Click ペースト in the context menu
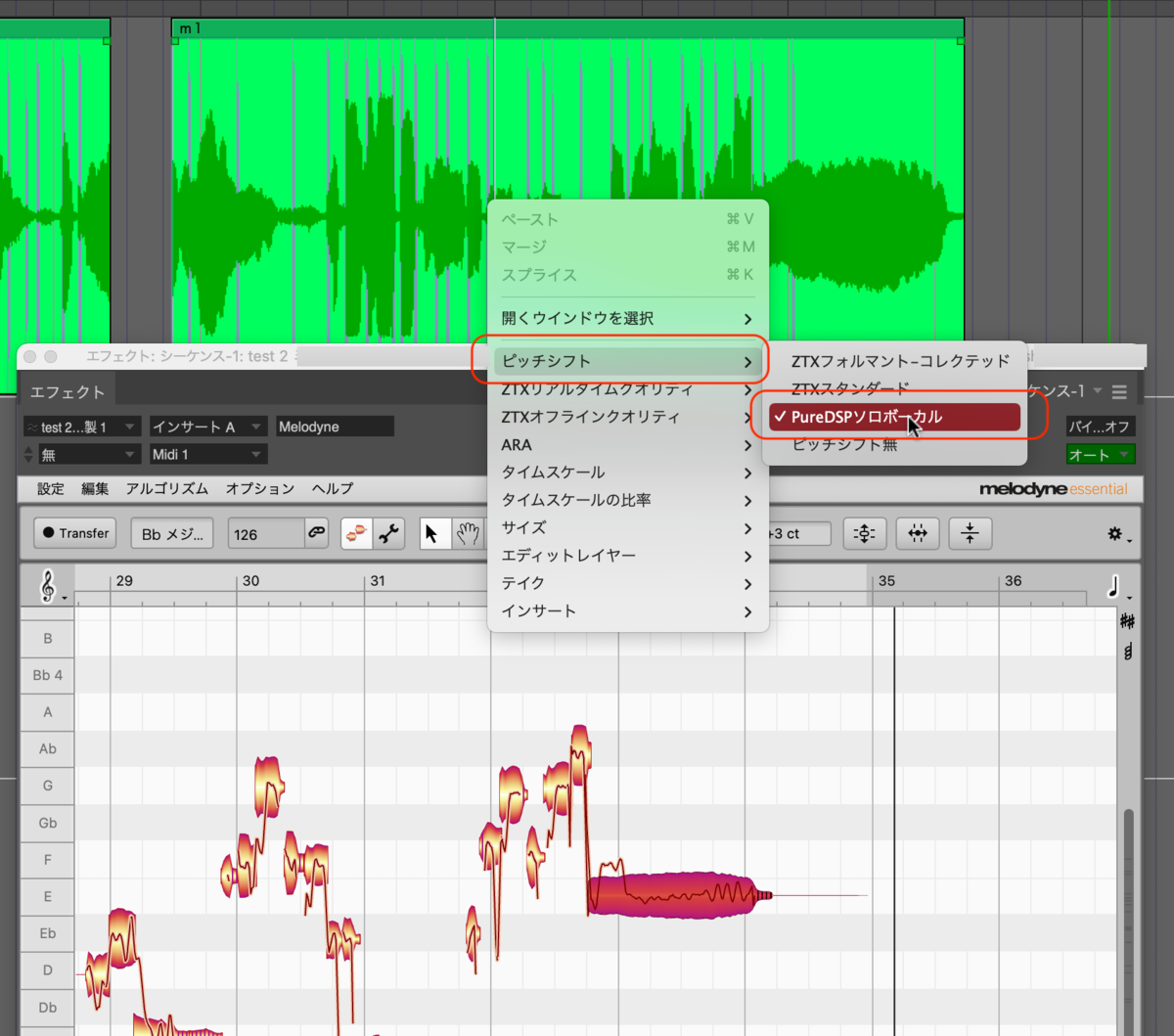Image resolution: width=1174 pixels, height=1036 pixels. coord(627,219)
